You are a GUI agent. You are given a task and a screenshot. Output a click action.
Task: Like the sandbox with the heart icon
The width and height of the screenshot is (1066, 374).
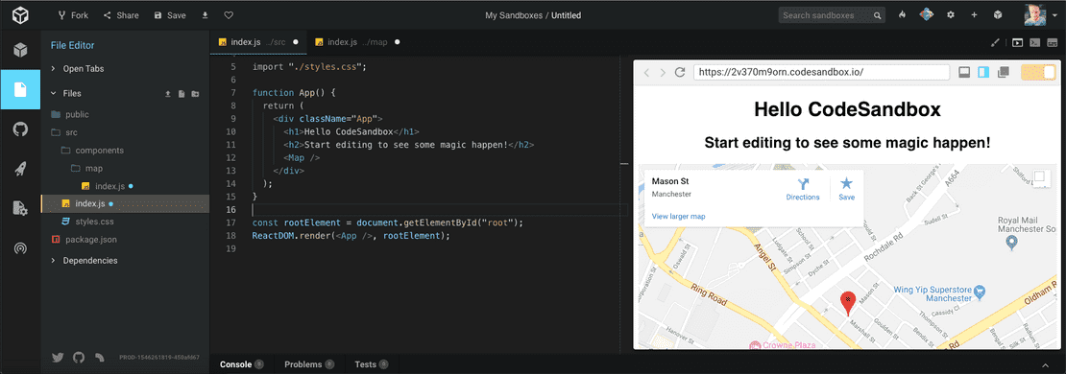tap(229, 15)
